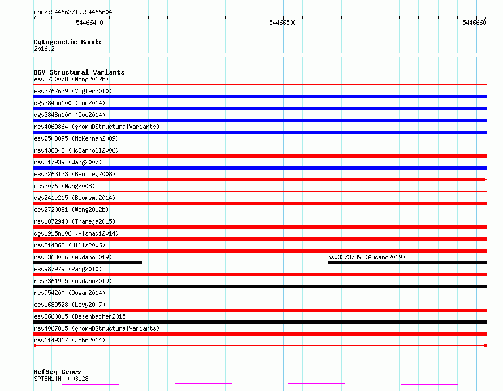Click the chr2:54466371..54466604 region label
The width and height of the screenshot is (503, 391).
(73, 12)
